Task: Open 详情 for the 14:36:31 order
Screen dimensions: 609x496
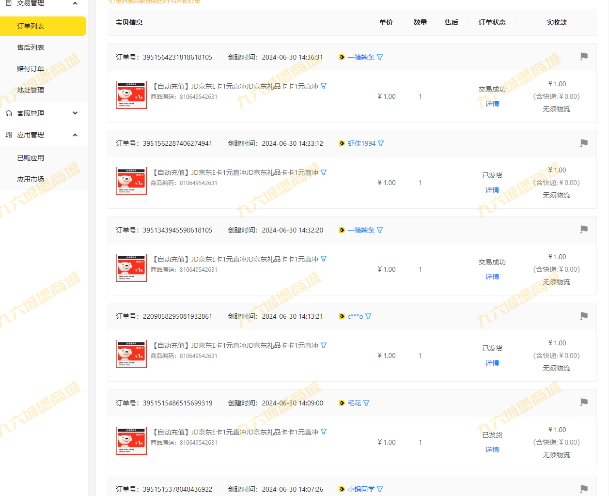Action: pos(492,104)
